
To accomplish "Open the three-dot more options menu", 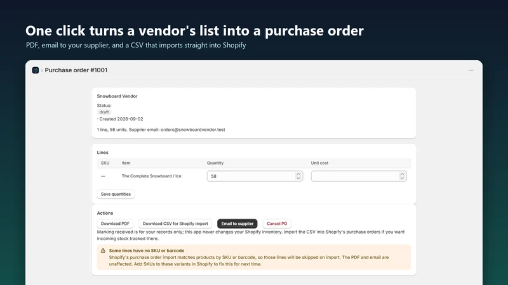I will (x=471, y=70).
